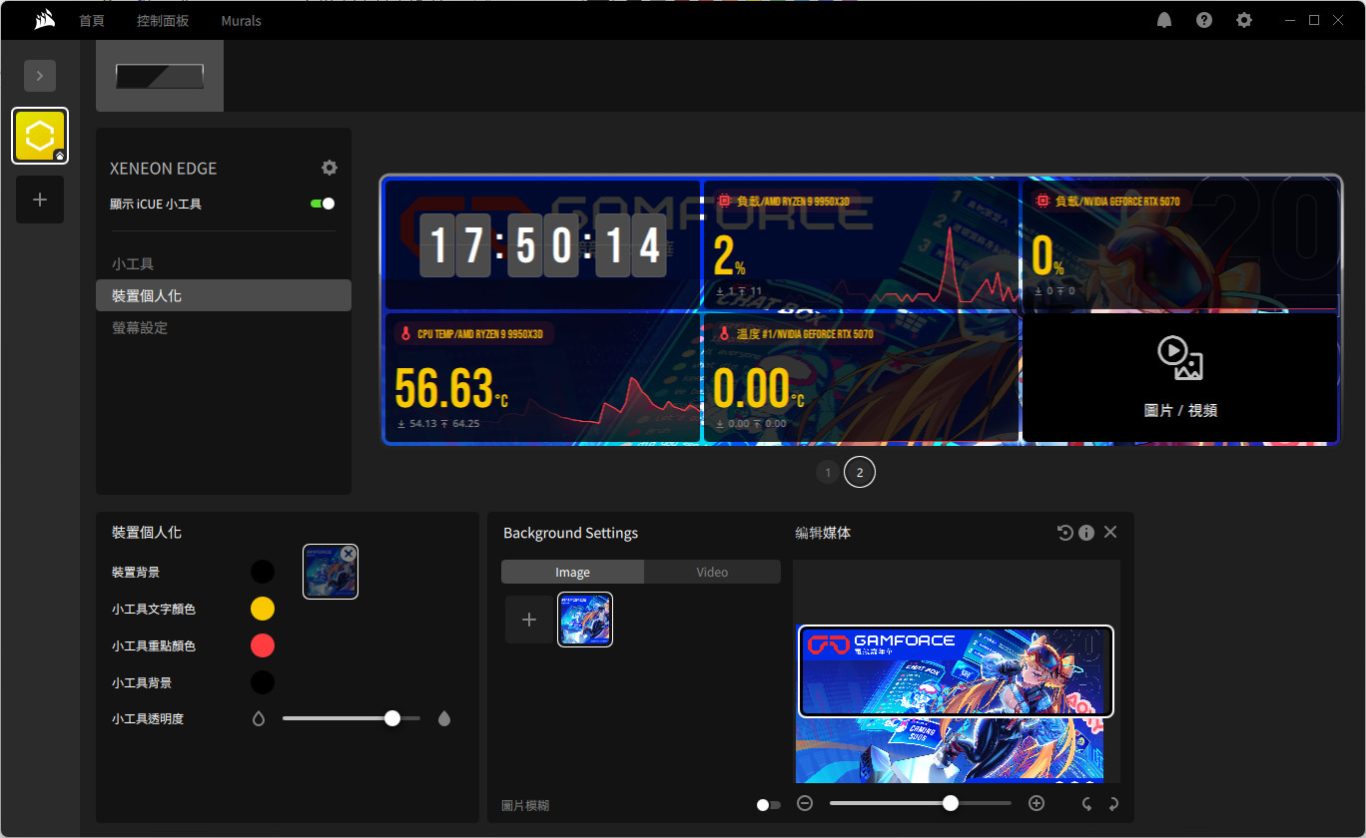The image size is (1366, 838).
Task: Click the XENEON EDGE device title
Action: (164, 169)
